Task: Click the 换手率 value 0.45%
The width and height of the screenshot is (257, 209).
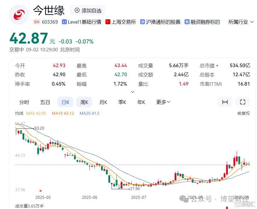Action: [58, 84]
